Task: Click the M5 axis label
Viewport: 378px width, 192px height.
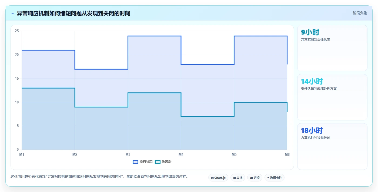Action: click(234, 154)
